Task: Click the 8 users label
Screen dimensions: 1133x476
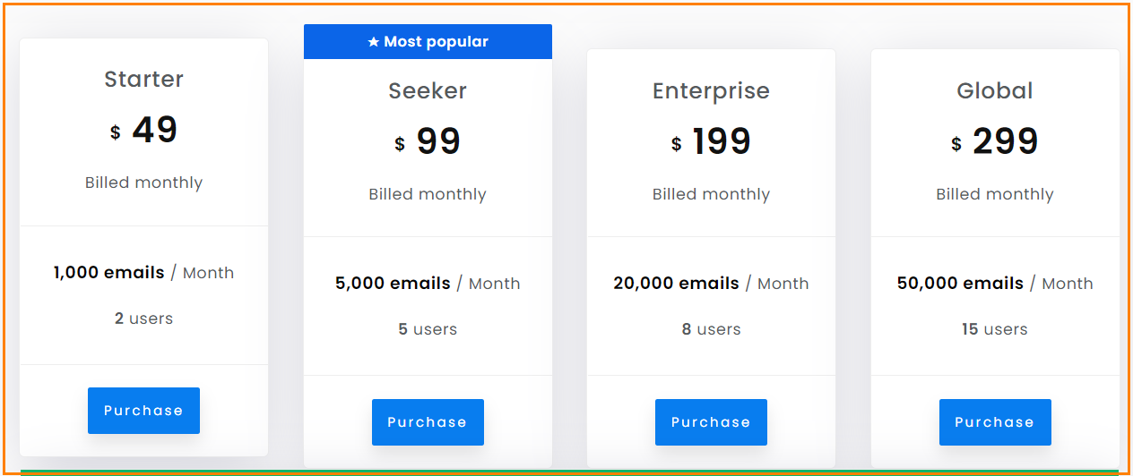Action: [711, 329]
